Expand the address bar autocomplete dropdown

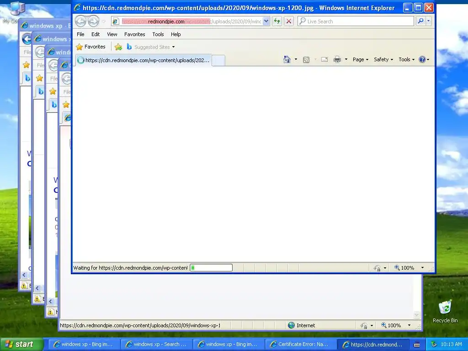(x=266, y=21)
